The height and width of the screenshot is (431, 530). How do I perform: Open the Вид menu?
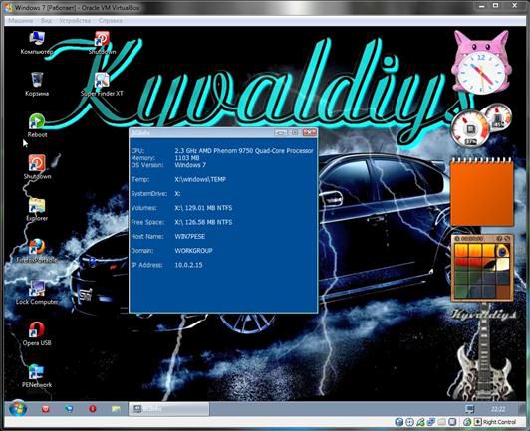point(46,21)
